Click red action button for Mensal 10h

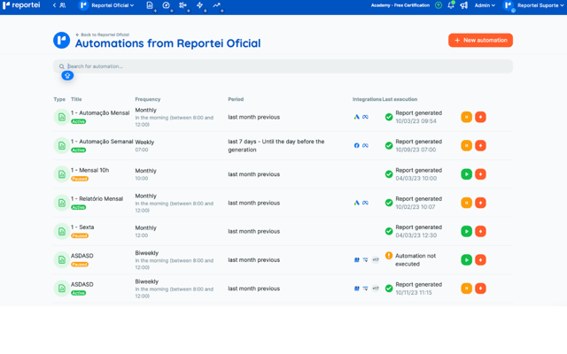(x=480, y=174)
